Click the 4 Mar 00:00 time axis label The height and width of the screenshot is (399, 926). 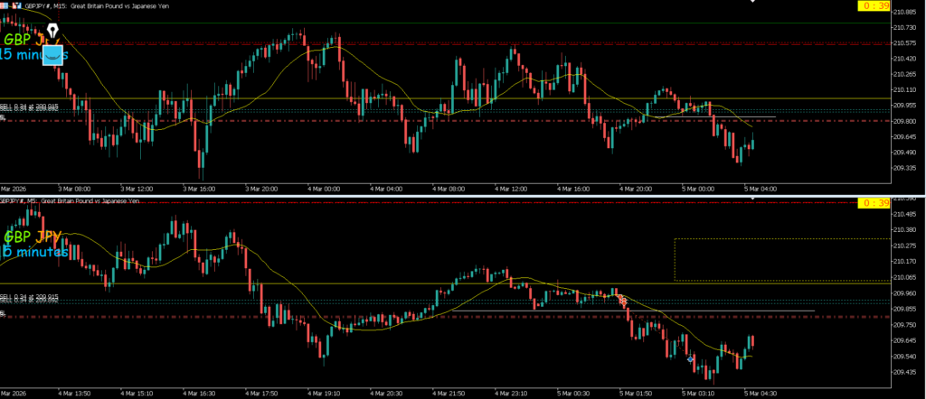point(323,189)
